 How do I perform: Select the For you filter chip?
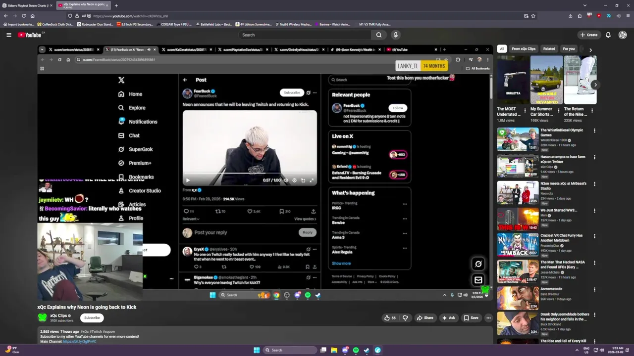pyautogui.click(x=569, y=49)
